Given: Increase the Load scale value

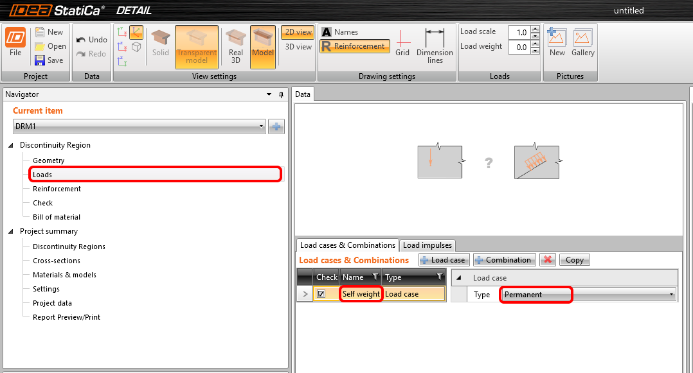Looking at the screenshot, I should pyautogui.click(x=535, y=29).
